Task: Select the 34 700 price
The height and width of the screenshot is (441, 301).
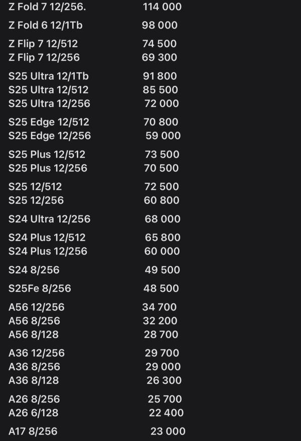Action: click(160, 307)
